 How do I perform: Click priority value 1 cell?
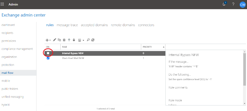[143, 58]
